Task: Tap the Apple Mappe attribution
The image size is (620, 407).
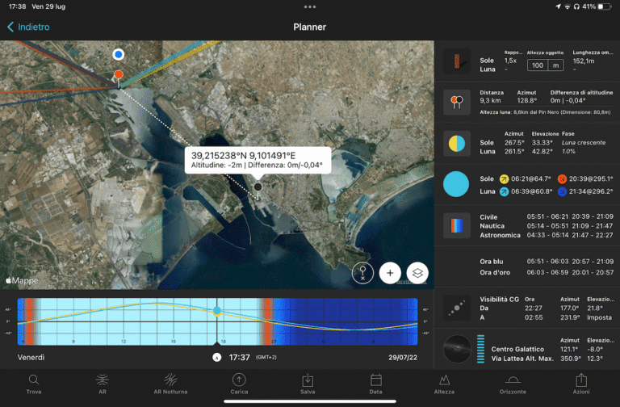Action: [22, 280]
